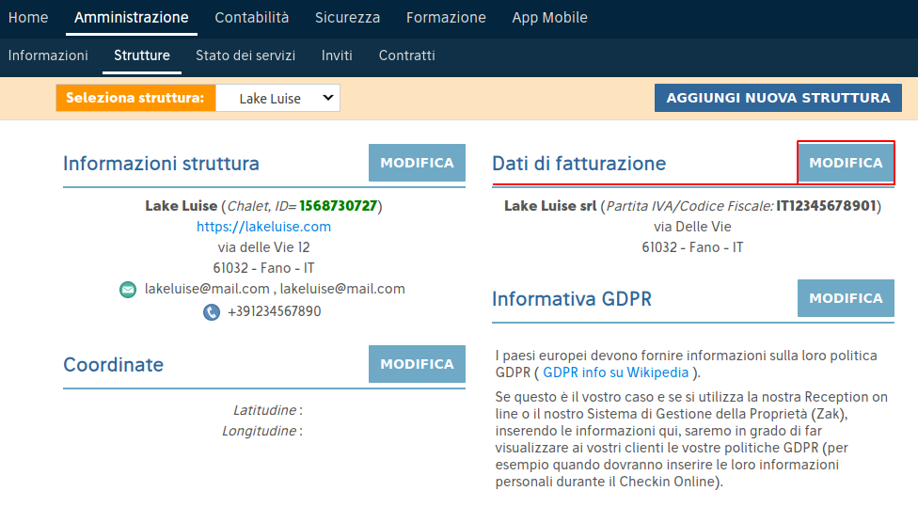Click Aggiungi Nuova Struttura button
Screen dimensions: 918x507
778,98
